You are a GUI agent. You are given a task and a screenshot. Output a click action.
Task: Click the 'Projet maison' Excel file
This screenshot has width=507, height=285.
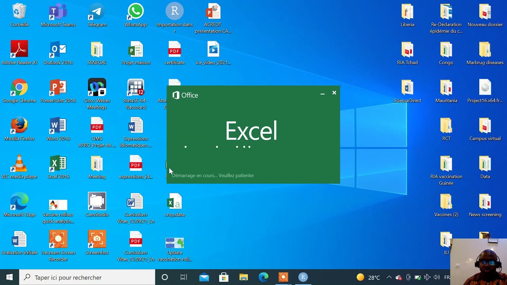pyautogui.click(x=136, y=53)
